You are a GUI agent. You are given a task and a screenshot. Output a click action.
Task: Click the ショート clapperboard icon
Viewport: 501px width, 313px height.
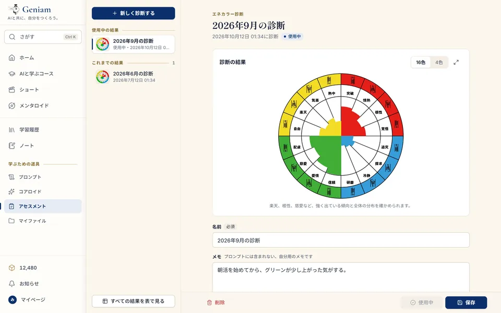(x=12, y=89)
